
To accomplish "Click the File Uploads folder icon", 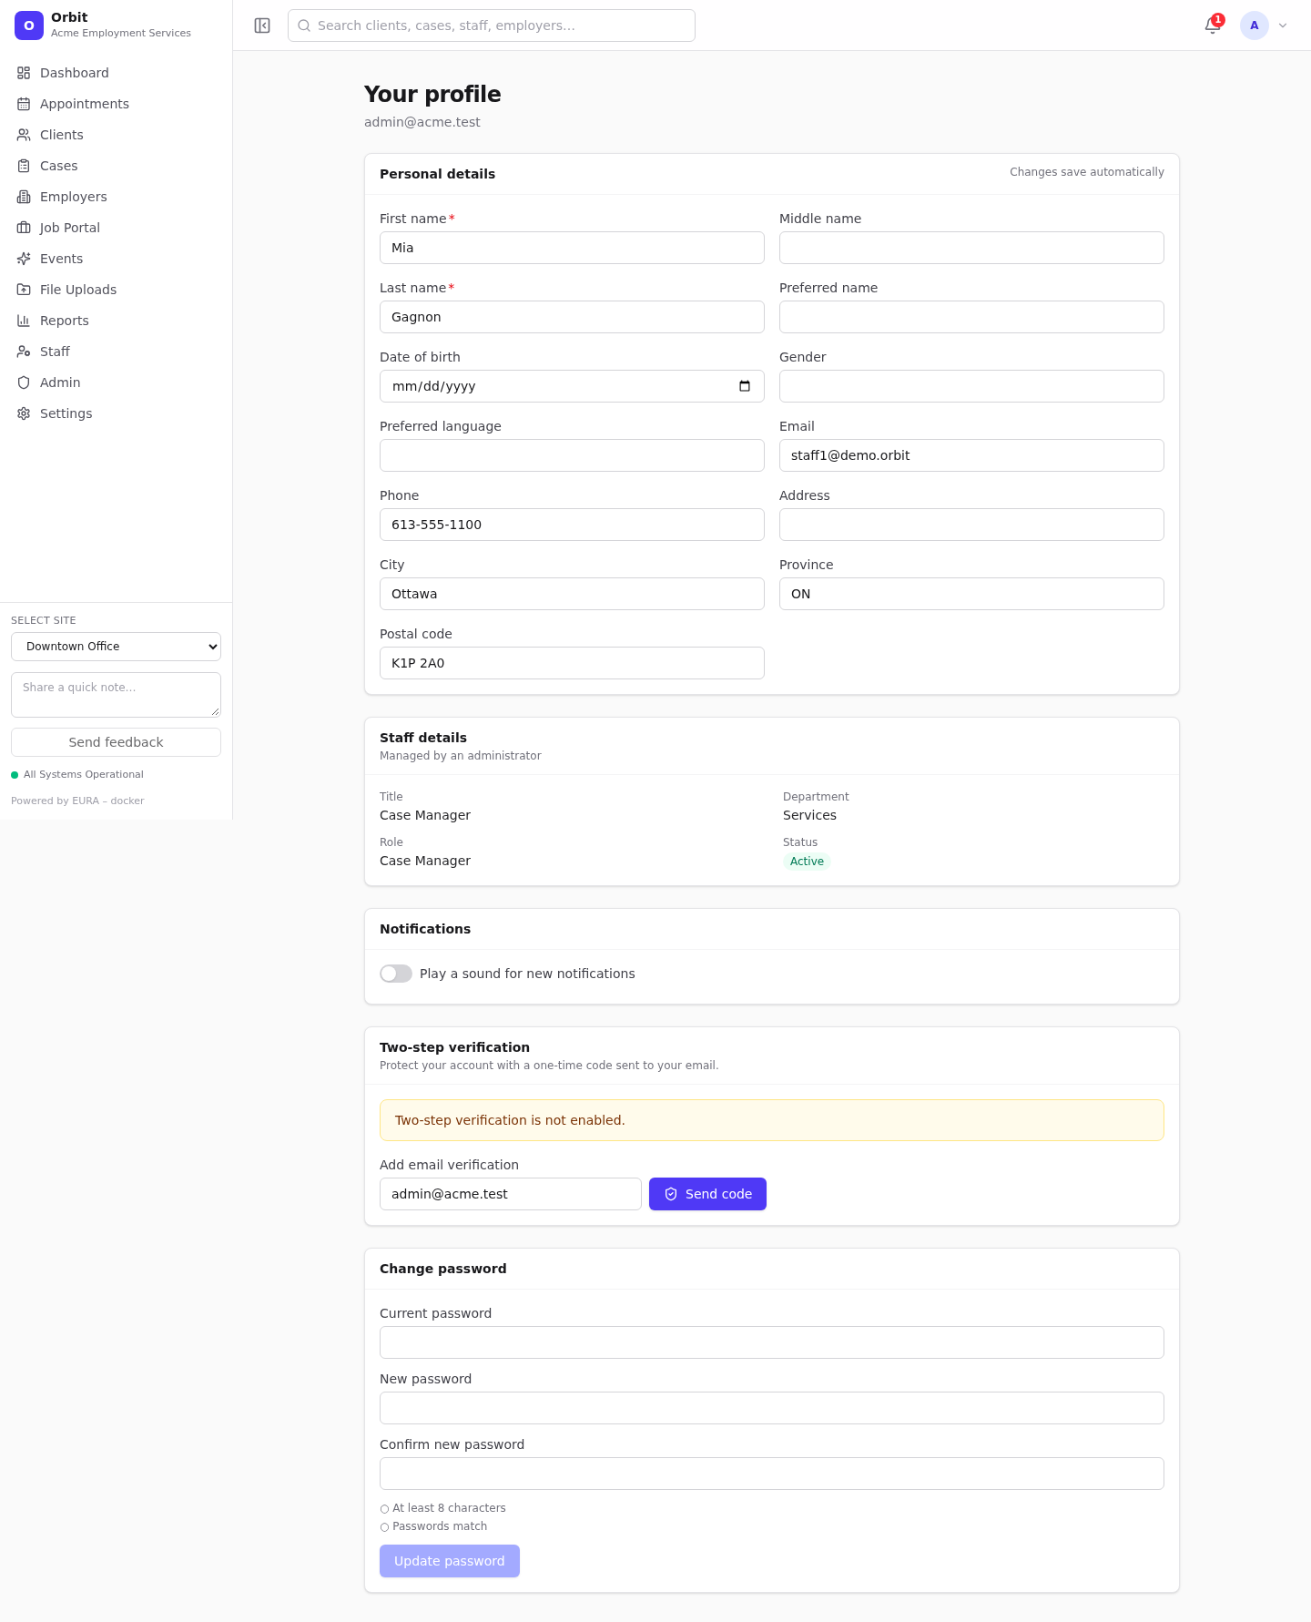I will click(24, 290).
